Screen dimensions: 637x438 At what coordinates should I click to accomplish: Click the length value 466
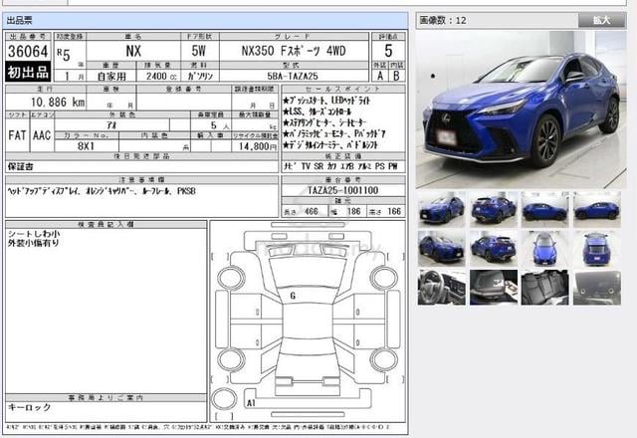[311, 211]
